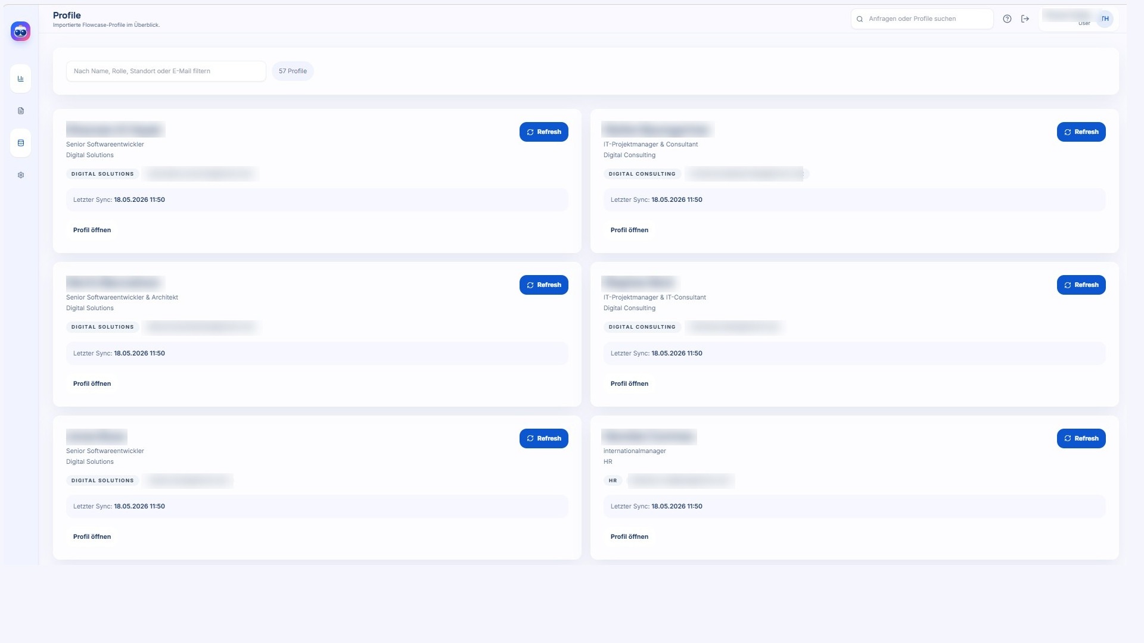
Task: Click the logout arrow icon
Action: [x=1025, y=18]
